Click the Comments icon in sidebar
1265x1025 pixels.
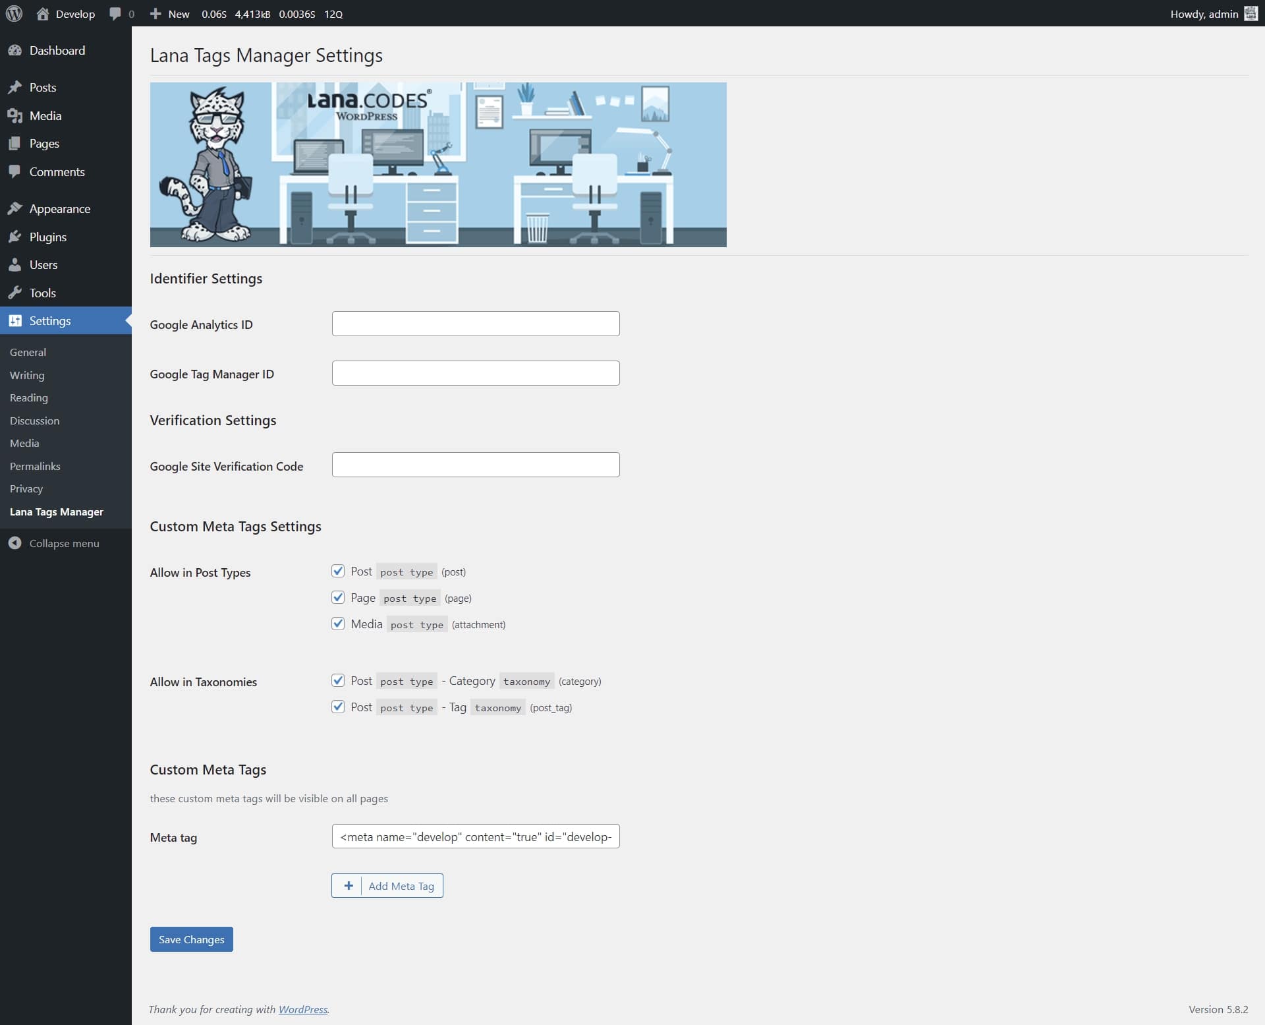coord(15,171)
